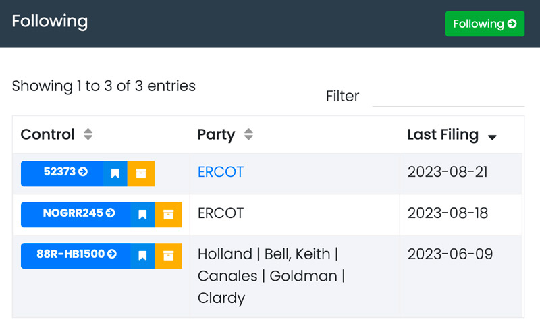Focus the Filter input field
Viewport: 540px width, 326px height.
point(448,97)
